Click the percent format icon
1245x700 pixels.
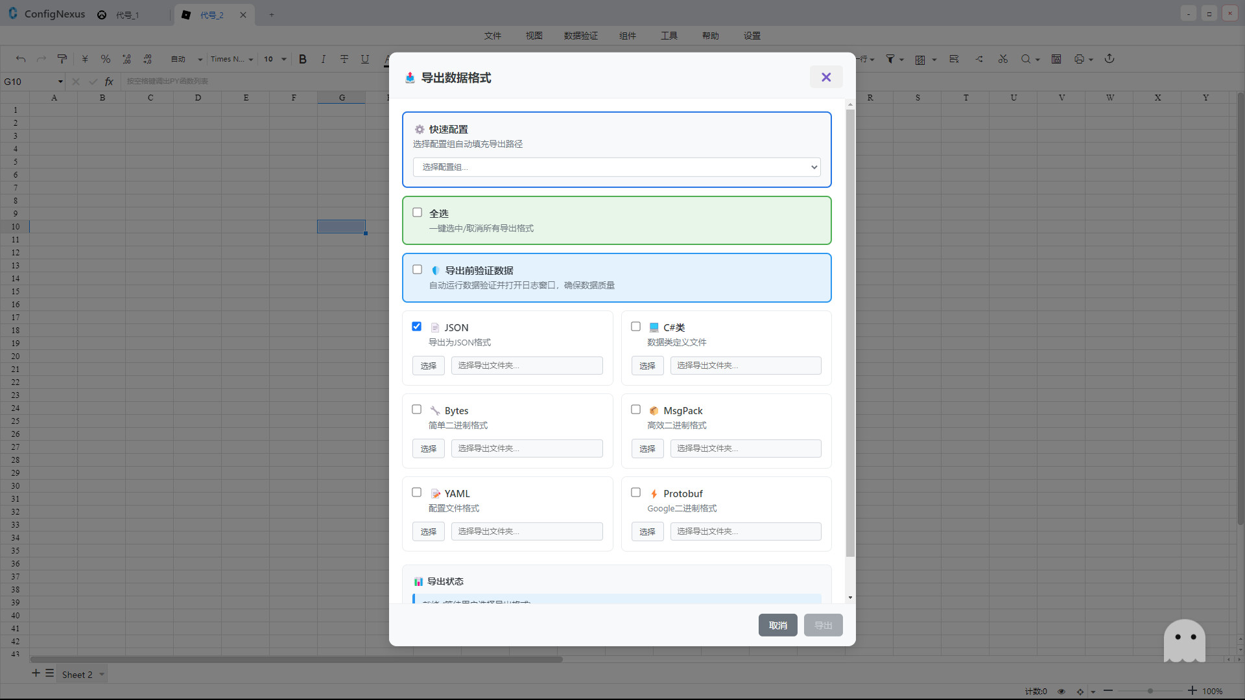105,59
